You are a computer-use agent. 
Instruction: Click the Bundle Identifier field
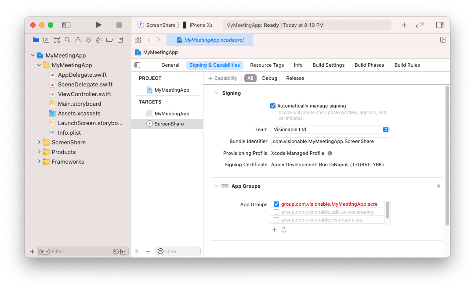(330, 141)
